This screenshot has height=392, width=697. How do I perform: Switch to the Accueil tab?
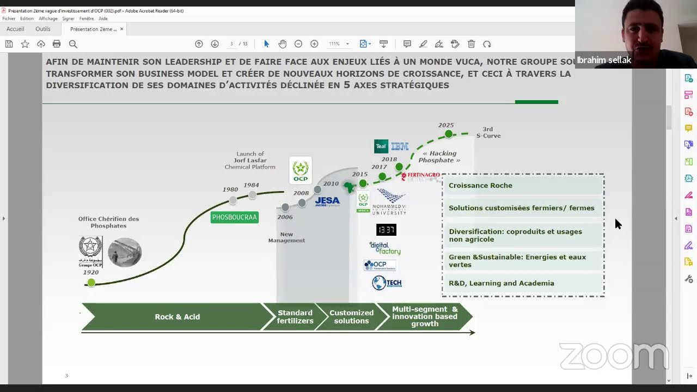click(15, 29)
